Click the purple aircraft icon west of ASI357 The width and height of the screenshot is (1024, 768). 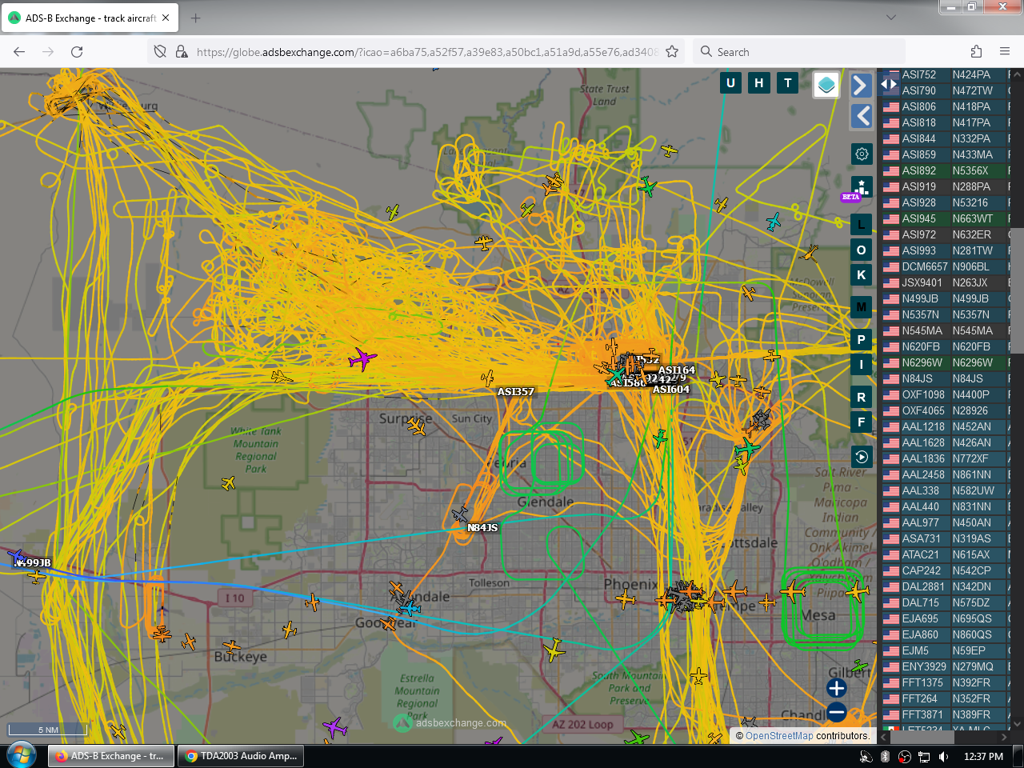click(x=362, y=358)
